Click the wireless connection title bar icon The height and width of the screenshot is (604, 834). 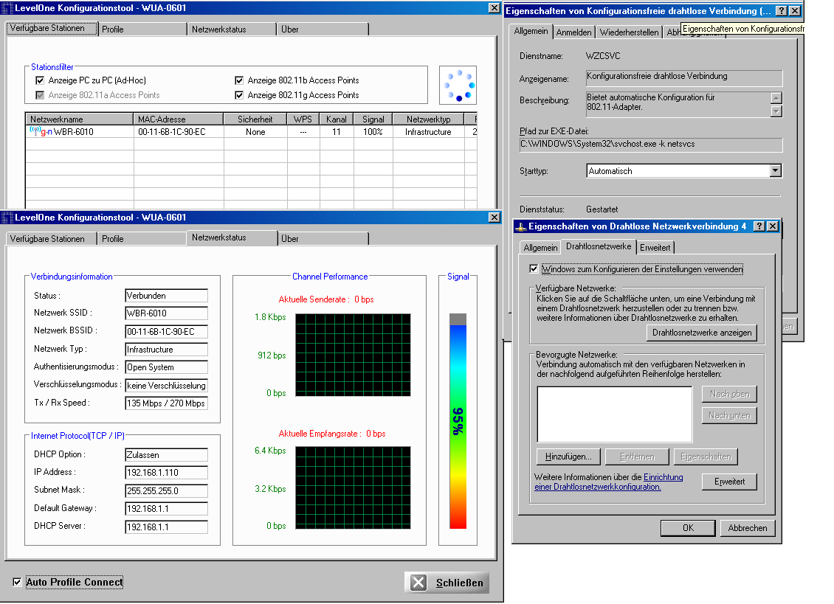(x=521, y=226)
